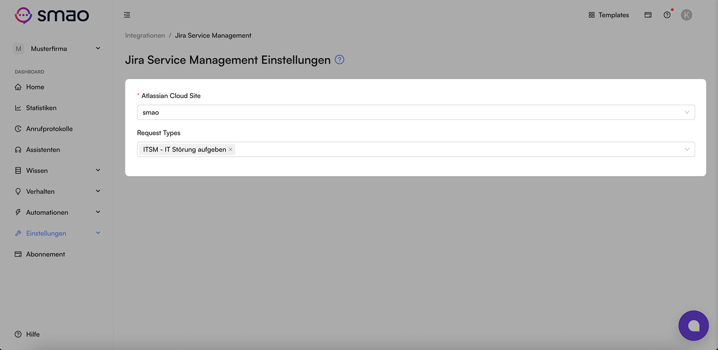The width and height of the screenshot is (718, 350).
Task: Click the help icon next to Jira Einstellungen title
Action: 339,60
